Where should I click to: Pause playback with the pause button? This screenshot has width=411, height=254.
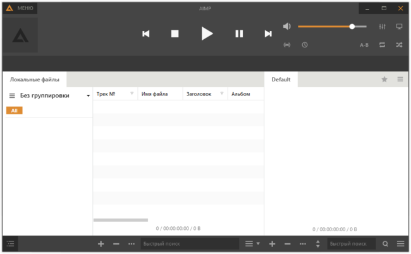coord(239,33)
